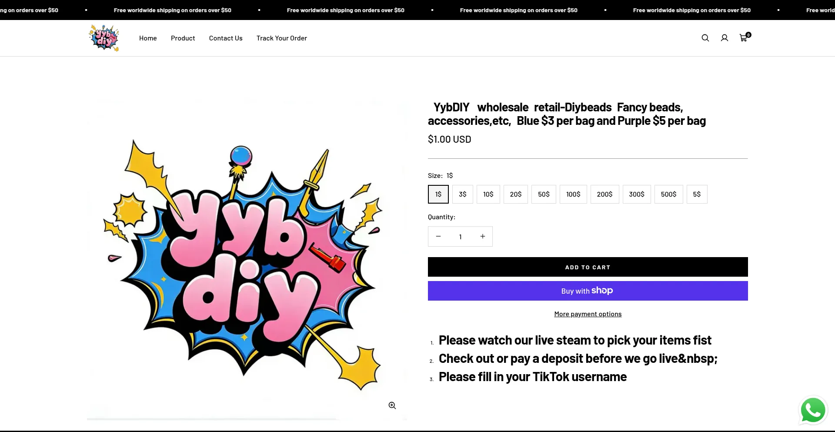Open the Contact Us page

point(225,38)
